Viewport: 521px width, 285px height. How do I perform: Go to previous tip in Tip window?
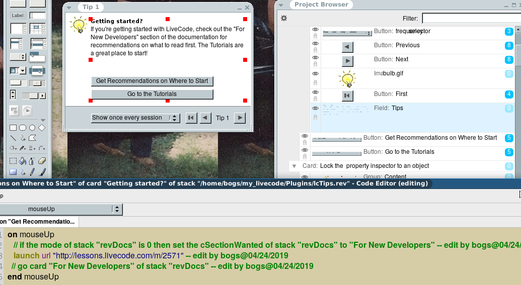[x=205, y=118]
